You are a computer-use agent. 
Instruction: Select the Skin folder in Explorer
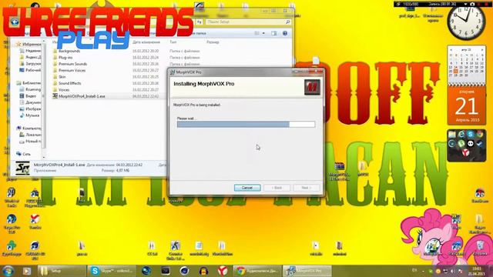tap(62, 77)
